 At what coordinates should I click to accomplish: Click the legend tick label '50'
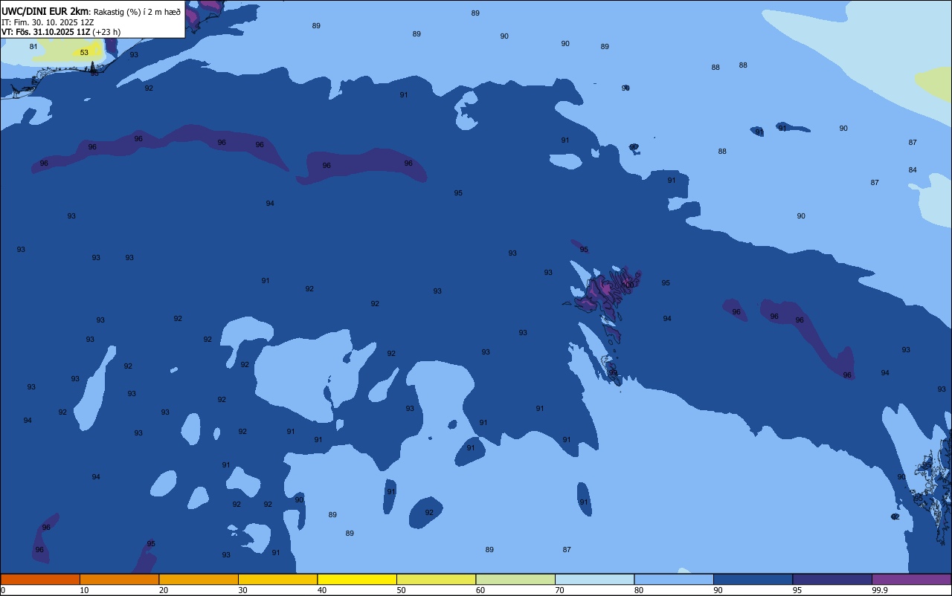pos(401,590)
